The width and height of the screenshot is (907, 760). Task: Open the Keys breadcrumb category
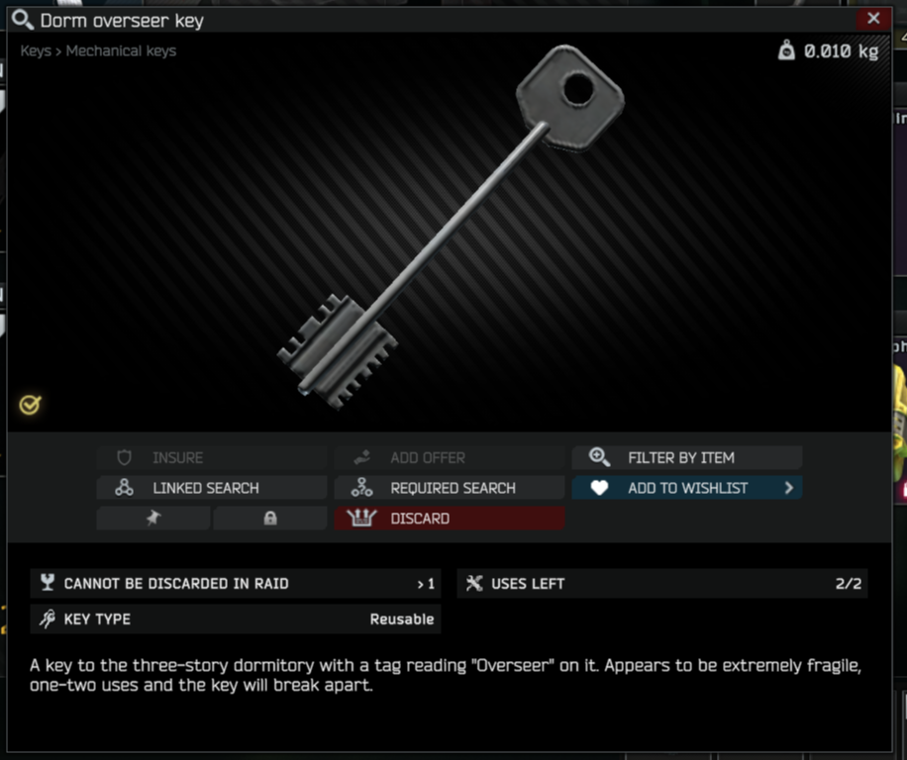(36, 50)
